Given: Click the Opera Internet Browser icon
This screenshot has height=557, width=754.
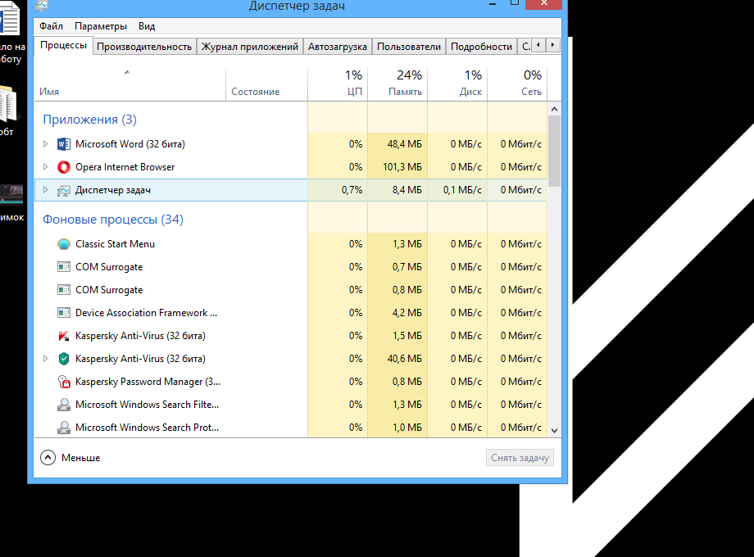Looking at the screenshot, I should (63, 167).
